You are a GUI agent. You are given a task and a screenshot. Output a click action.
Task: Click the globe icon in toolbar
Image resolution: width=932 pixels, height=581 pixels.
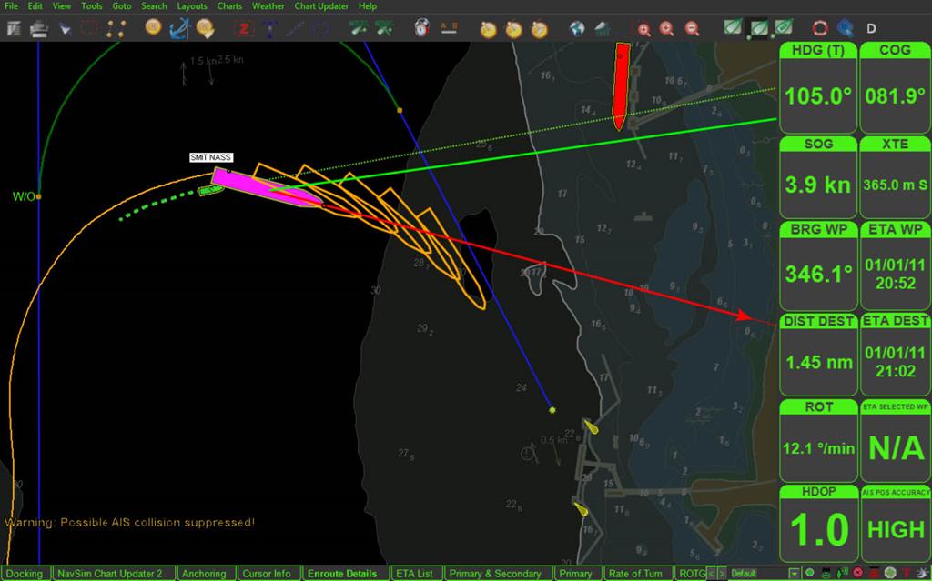577,28
